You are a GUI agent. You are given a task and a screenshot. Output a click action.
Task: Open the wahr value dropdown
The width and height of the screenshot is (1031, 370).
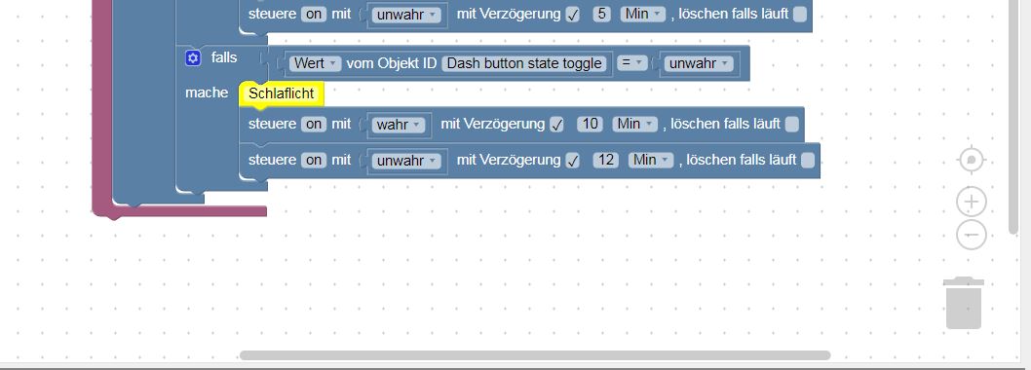[399, 125]
